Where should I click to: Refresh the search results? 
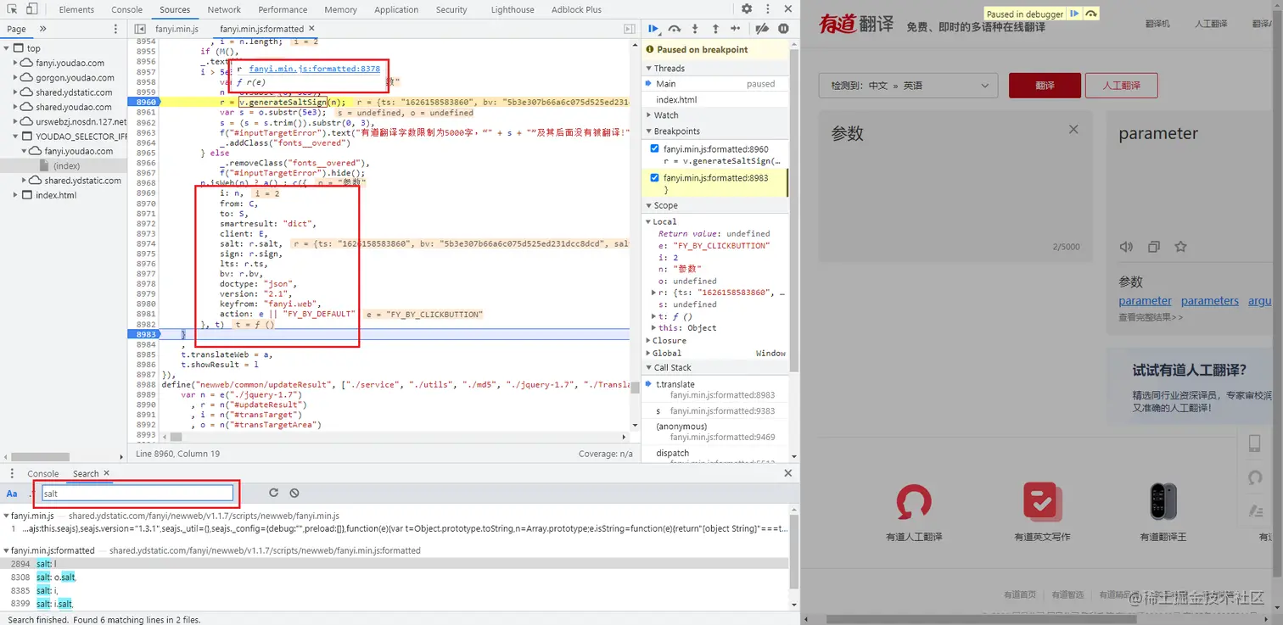click(273, 493)
